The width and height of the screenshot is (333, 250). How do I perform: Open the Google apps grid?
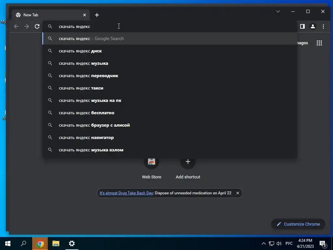coord(319,43)
